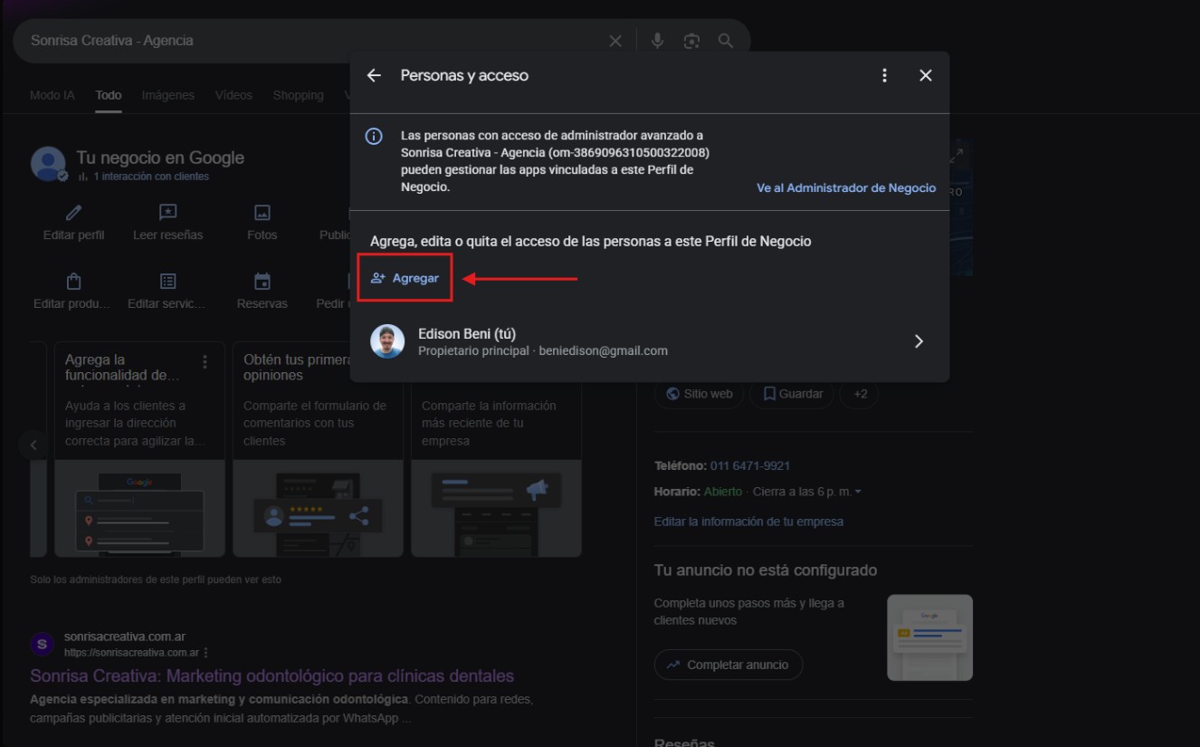Open Leer reseñas icon
Image resolution: width=1200 pixels, height=747 pixels.
[x=168, y=213]
